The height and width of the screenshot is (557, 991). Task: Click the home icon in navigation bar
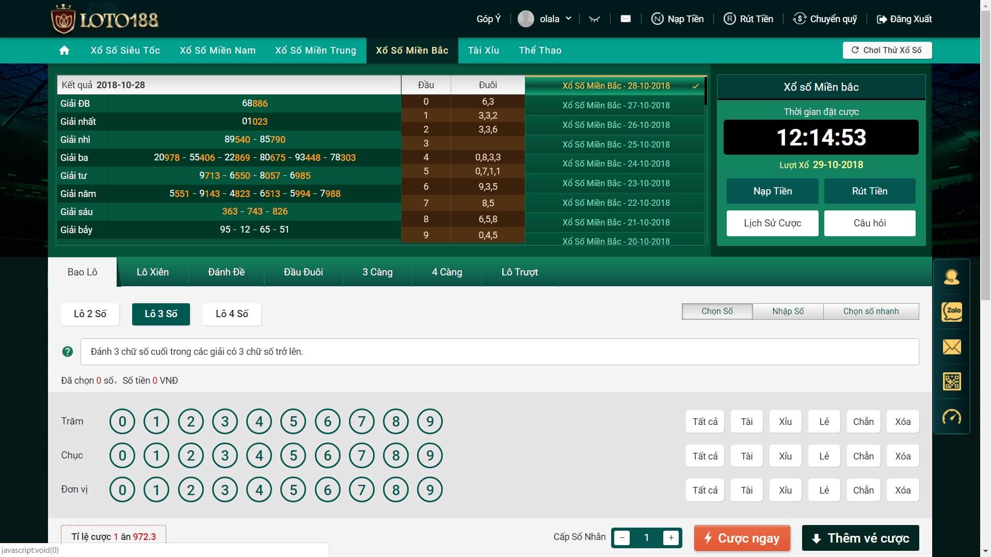coord(65,51)
